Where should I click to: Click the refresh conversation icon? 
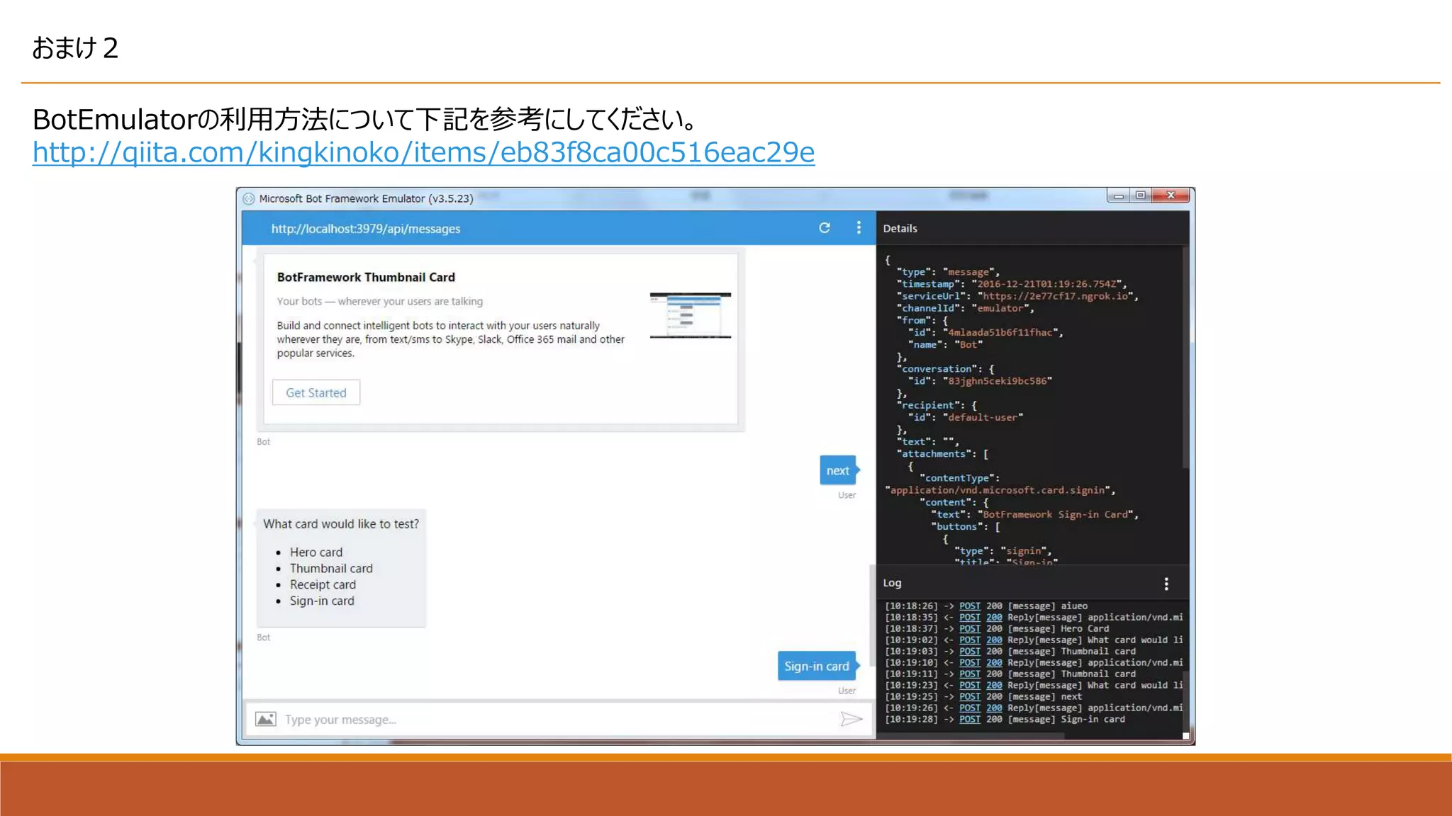[825, 228]
